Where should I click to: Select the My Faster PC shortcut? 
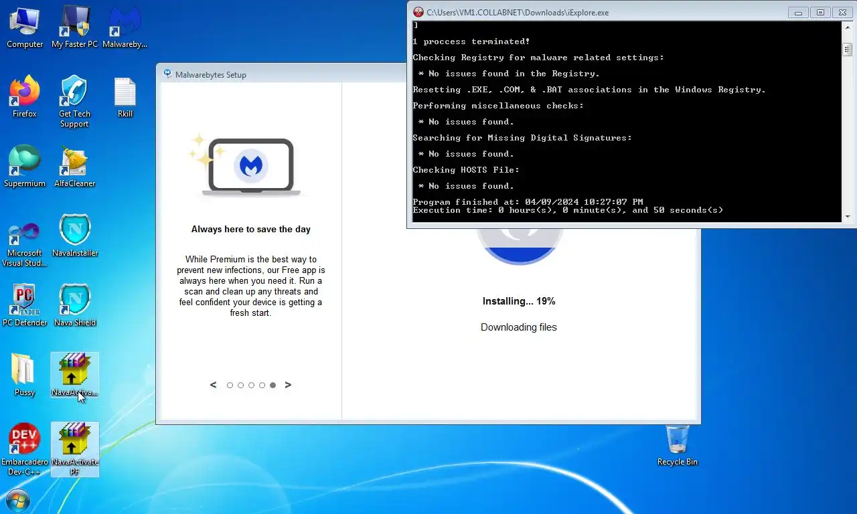(74, 27)
